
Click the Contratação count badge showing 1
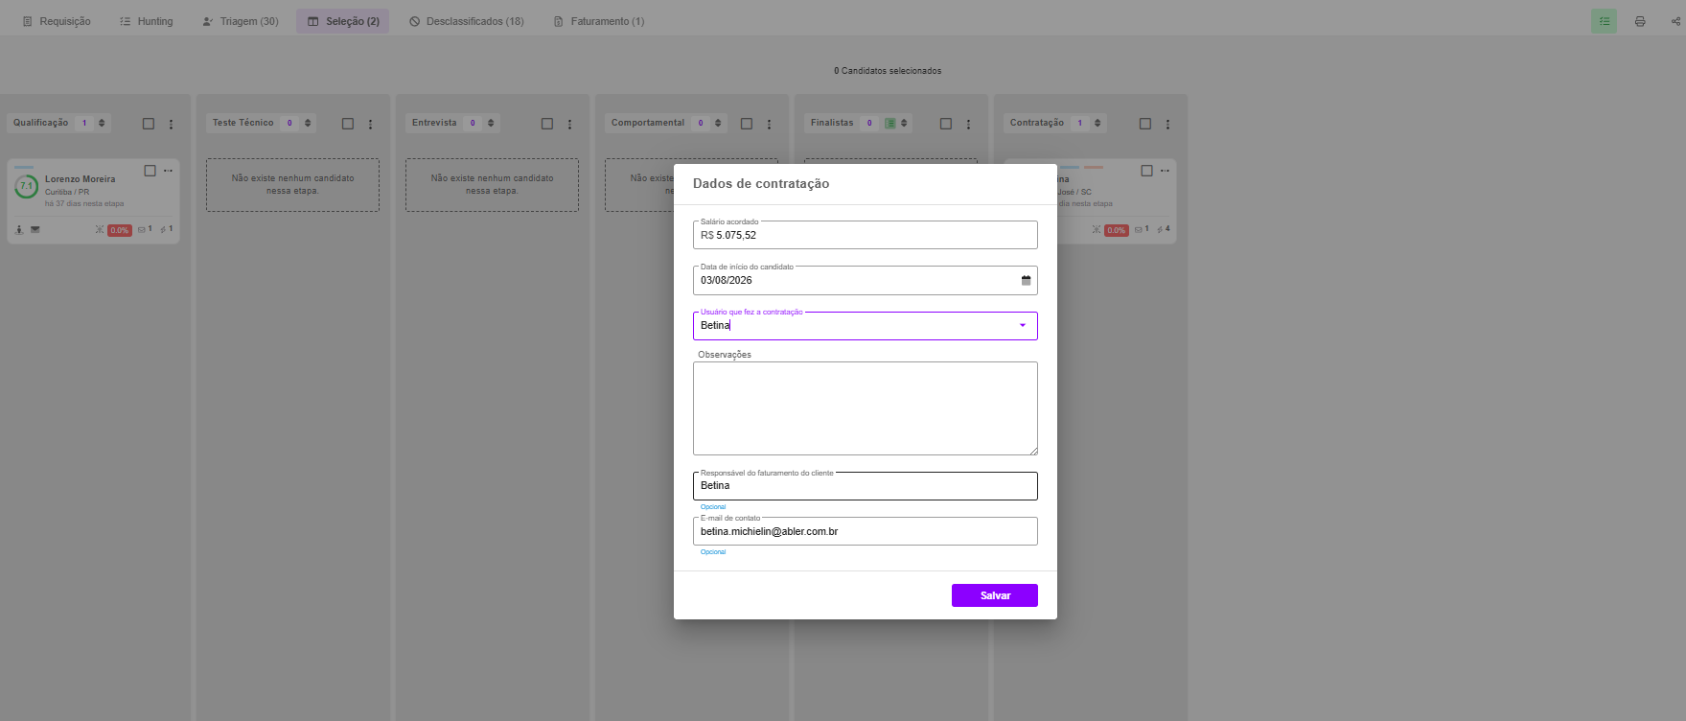pyautogui.click(x=1080, y=123)
